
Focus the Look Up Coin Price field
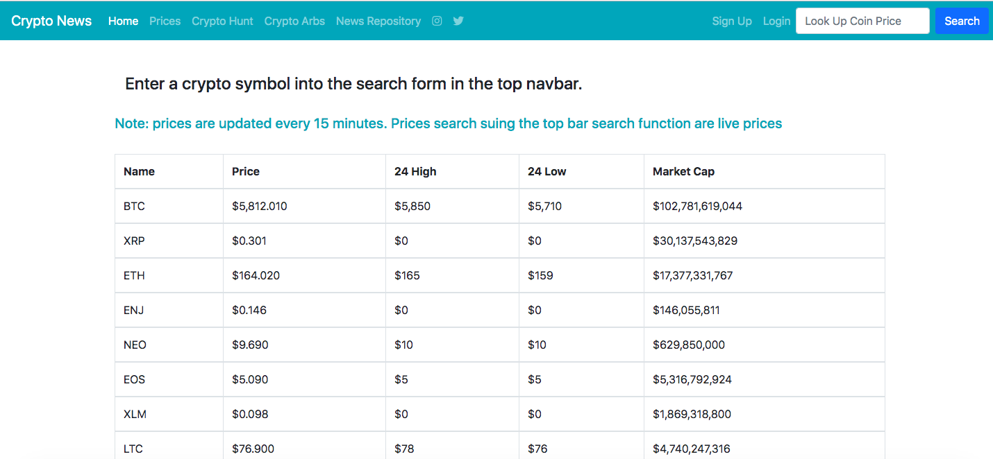pos(862,21)
